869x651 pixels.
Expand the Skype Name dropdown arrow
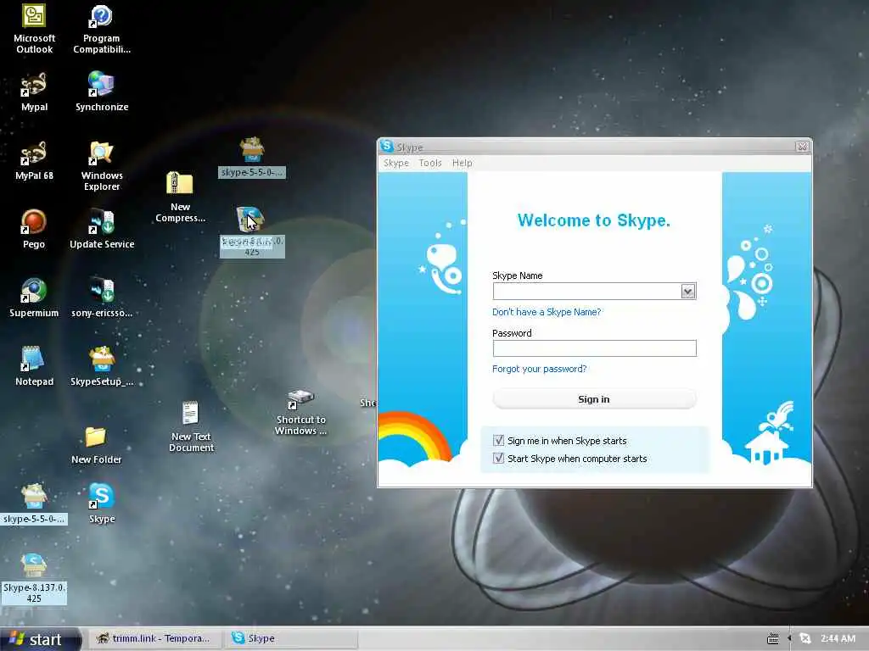pyautogui.click(x=687, y=292)
